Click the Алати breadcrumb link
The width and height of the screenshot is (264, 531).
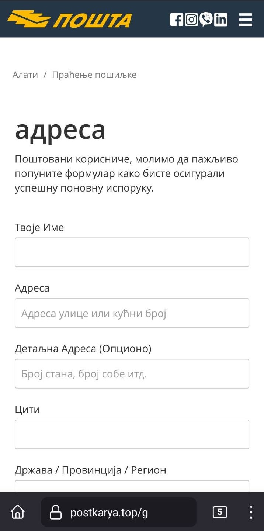25,75
